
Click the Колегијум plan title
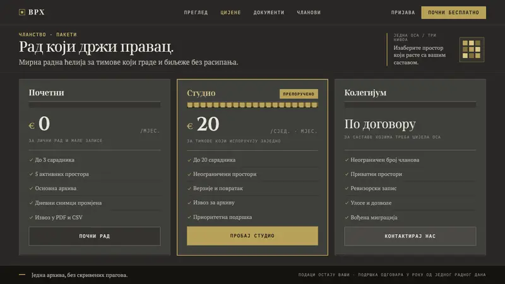(365, 93)
